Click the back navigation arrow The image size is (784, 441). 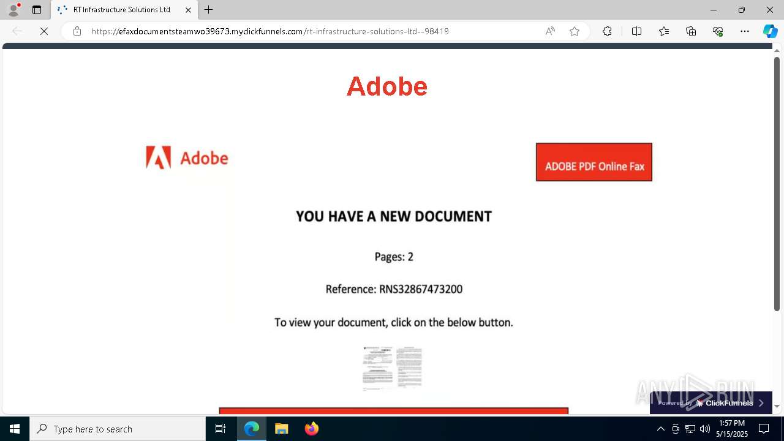pos(17,31)
